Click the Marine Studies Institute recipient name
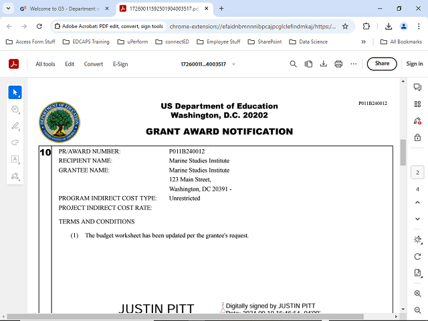Screen dimensions: 428x321 click(199, 160)
